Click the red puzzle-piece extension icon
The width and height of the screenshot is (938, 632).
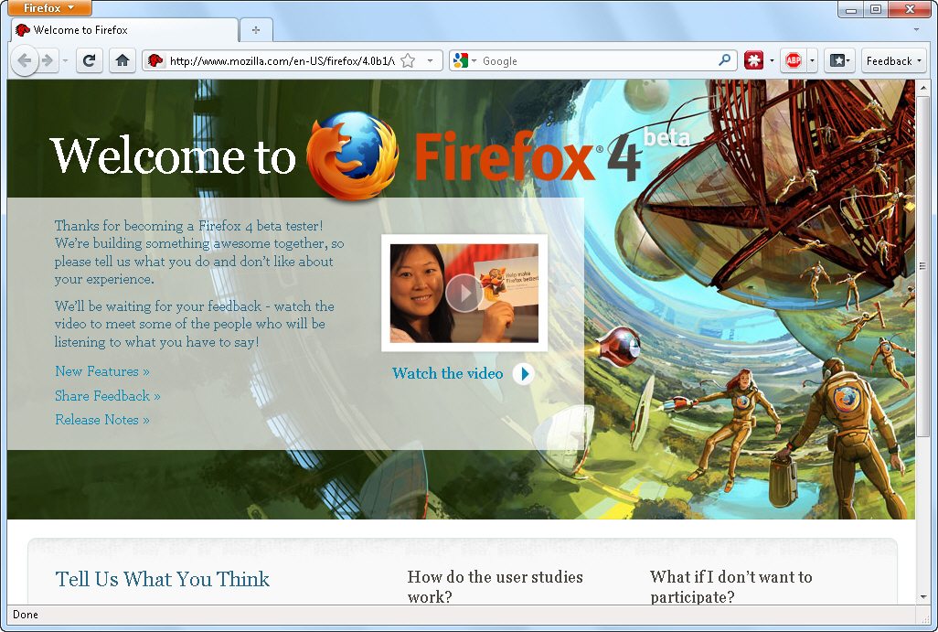(753, 61)
